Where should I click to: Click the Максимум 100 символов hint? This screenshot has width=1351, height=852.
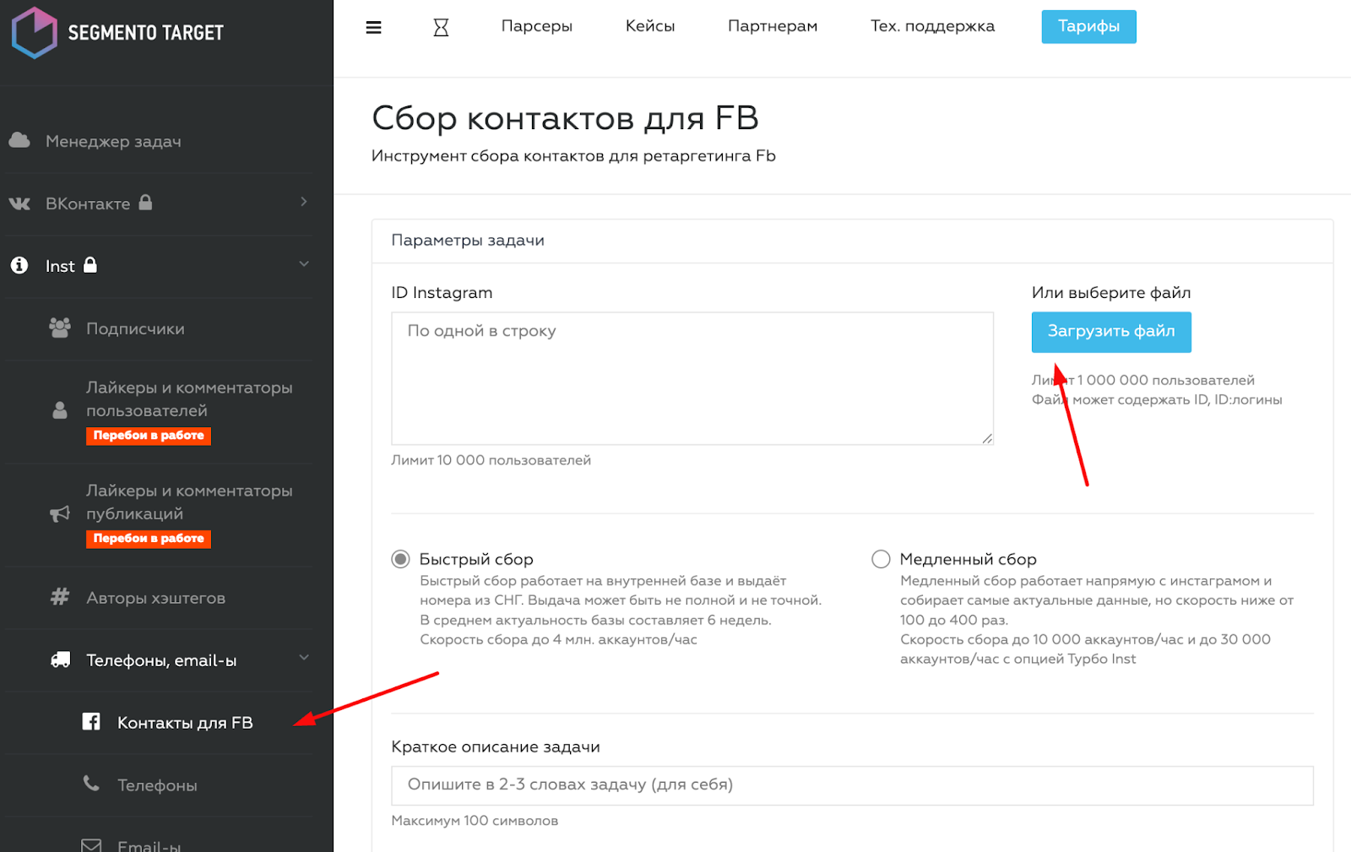coord(475,821)
